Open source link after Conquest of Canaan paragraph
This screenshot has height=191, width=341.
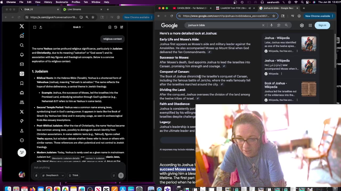(222, 84)
